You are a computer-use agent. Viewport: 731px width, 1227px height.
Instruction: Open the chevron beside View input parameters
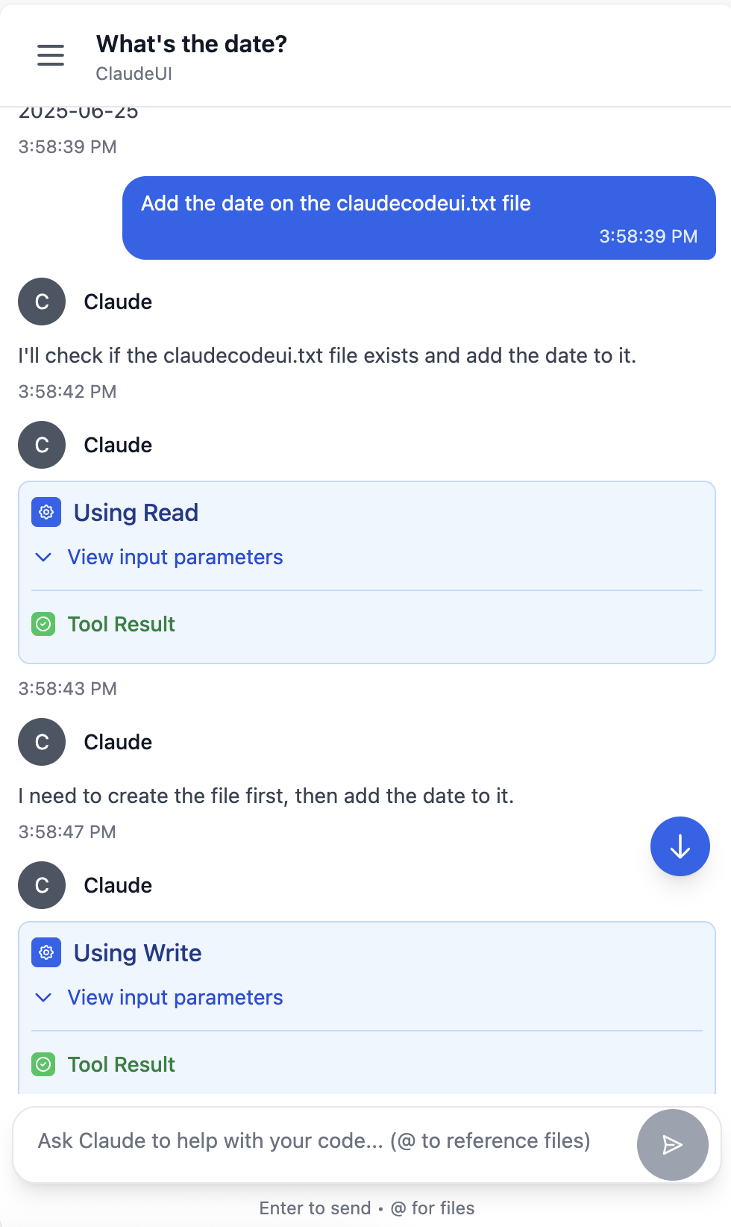[43, 557]
